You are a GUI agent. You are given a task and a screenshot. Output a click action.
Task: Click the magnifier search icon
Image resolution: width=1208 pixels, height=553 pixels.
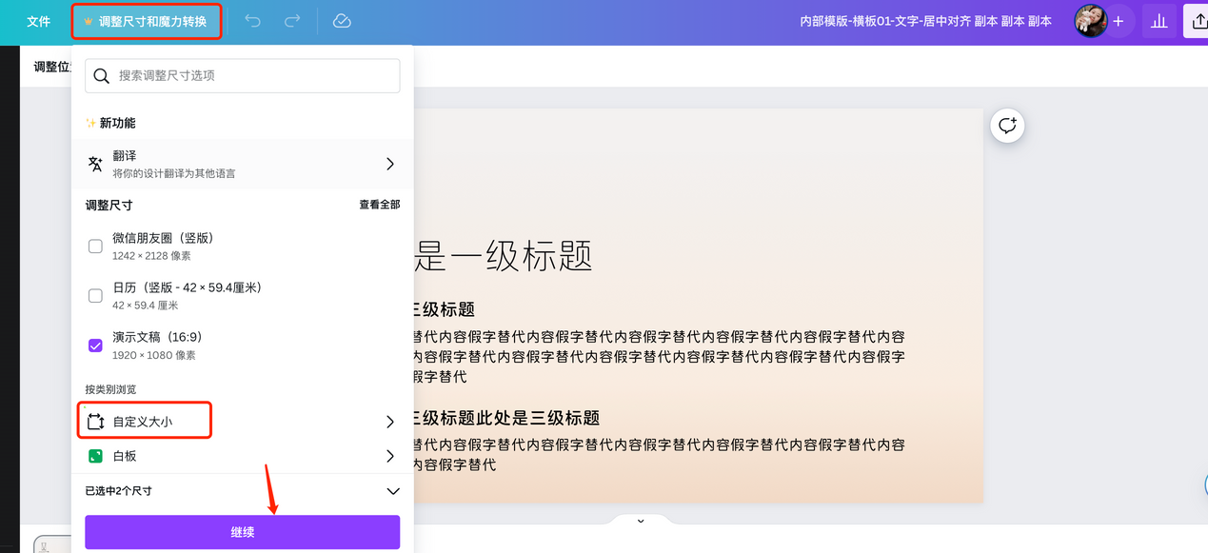(101, 75)
